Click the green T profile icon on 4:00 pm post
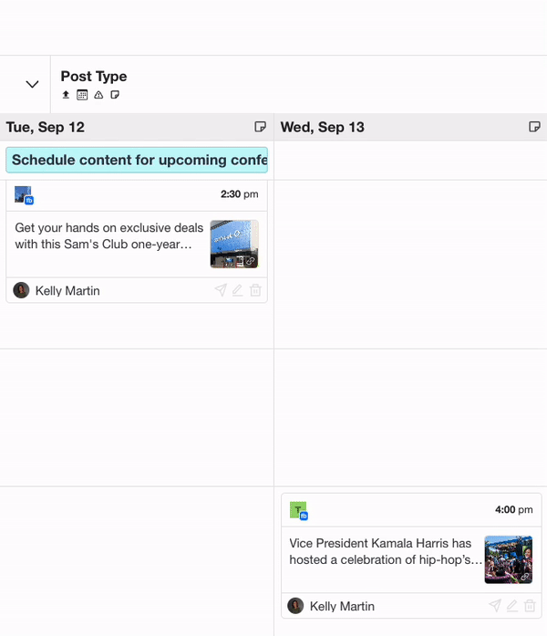The height and width of the screenshot is (636, 547). tap(299, 511)
